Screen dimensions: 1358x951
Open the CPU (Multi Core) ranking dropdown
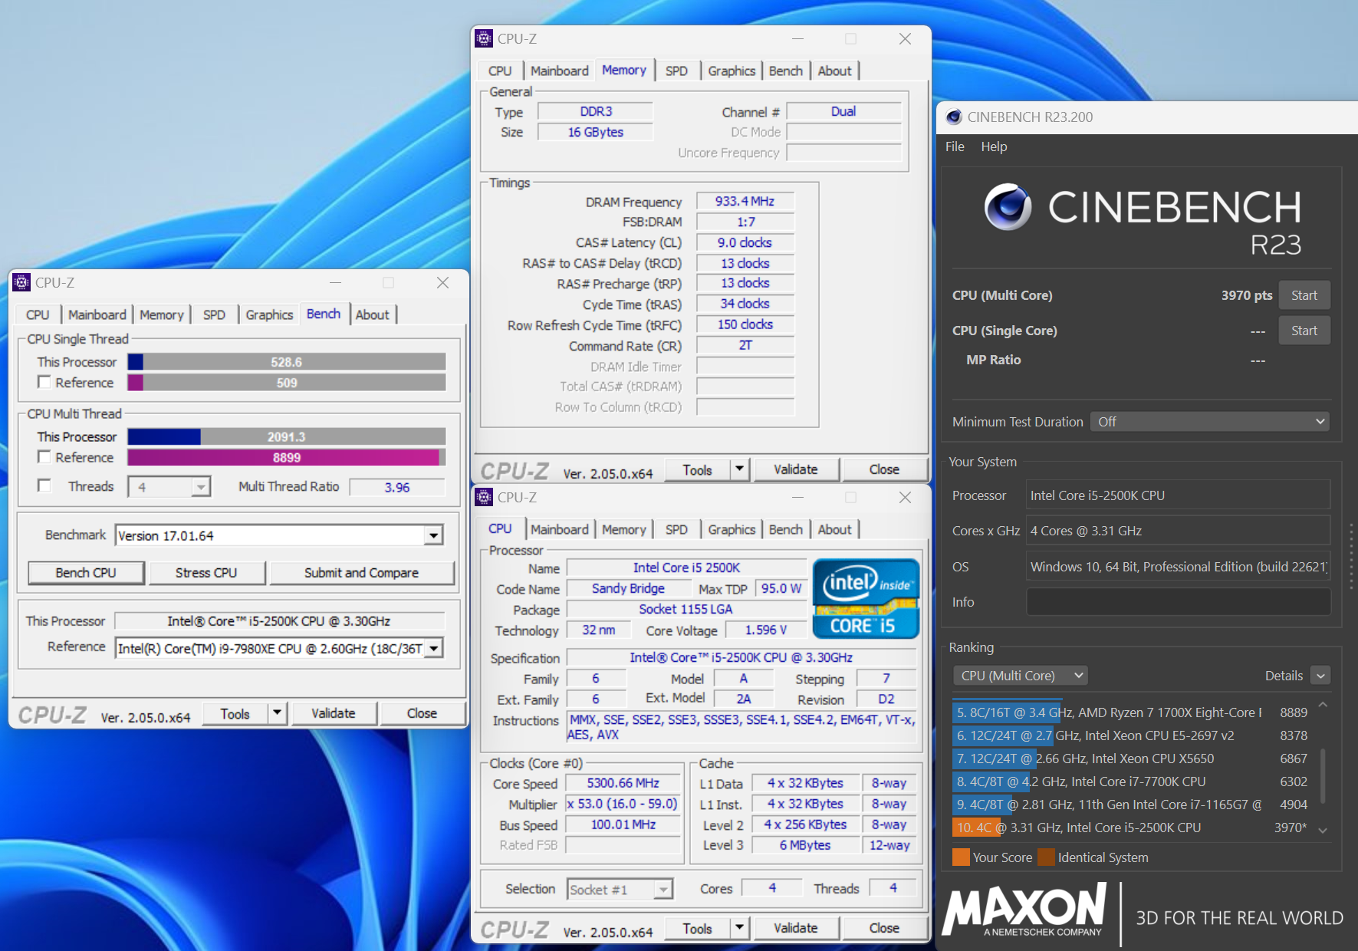point(1021,676)
